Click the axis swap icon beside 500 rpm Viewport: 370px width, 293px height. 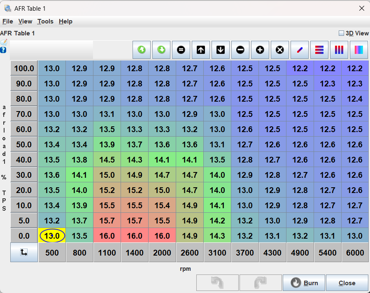[x=24, y=253]
